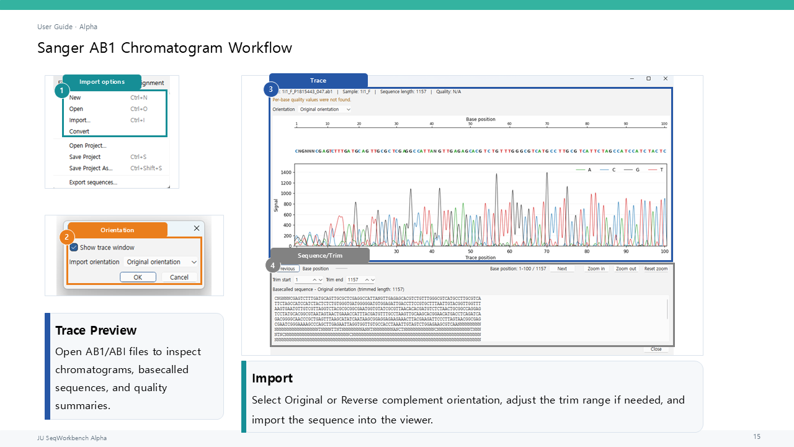This screenshot has width=794, height=447.
Task: Click slide page number 15
Action: coord(757,437)
